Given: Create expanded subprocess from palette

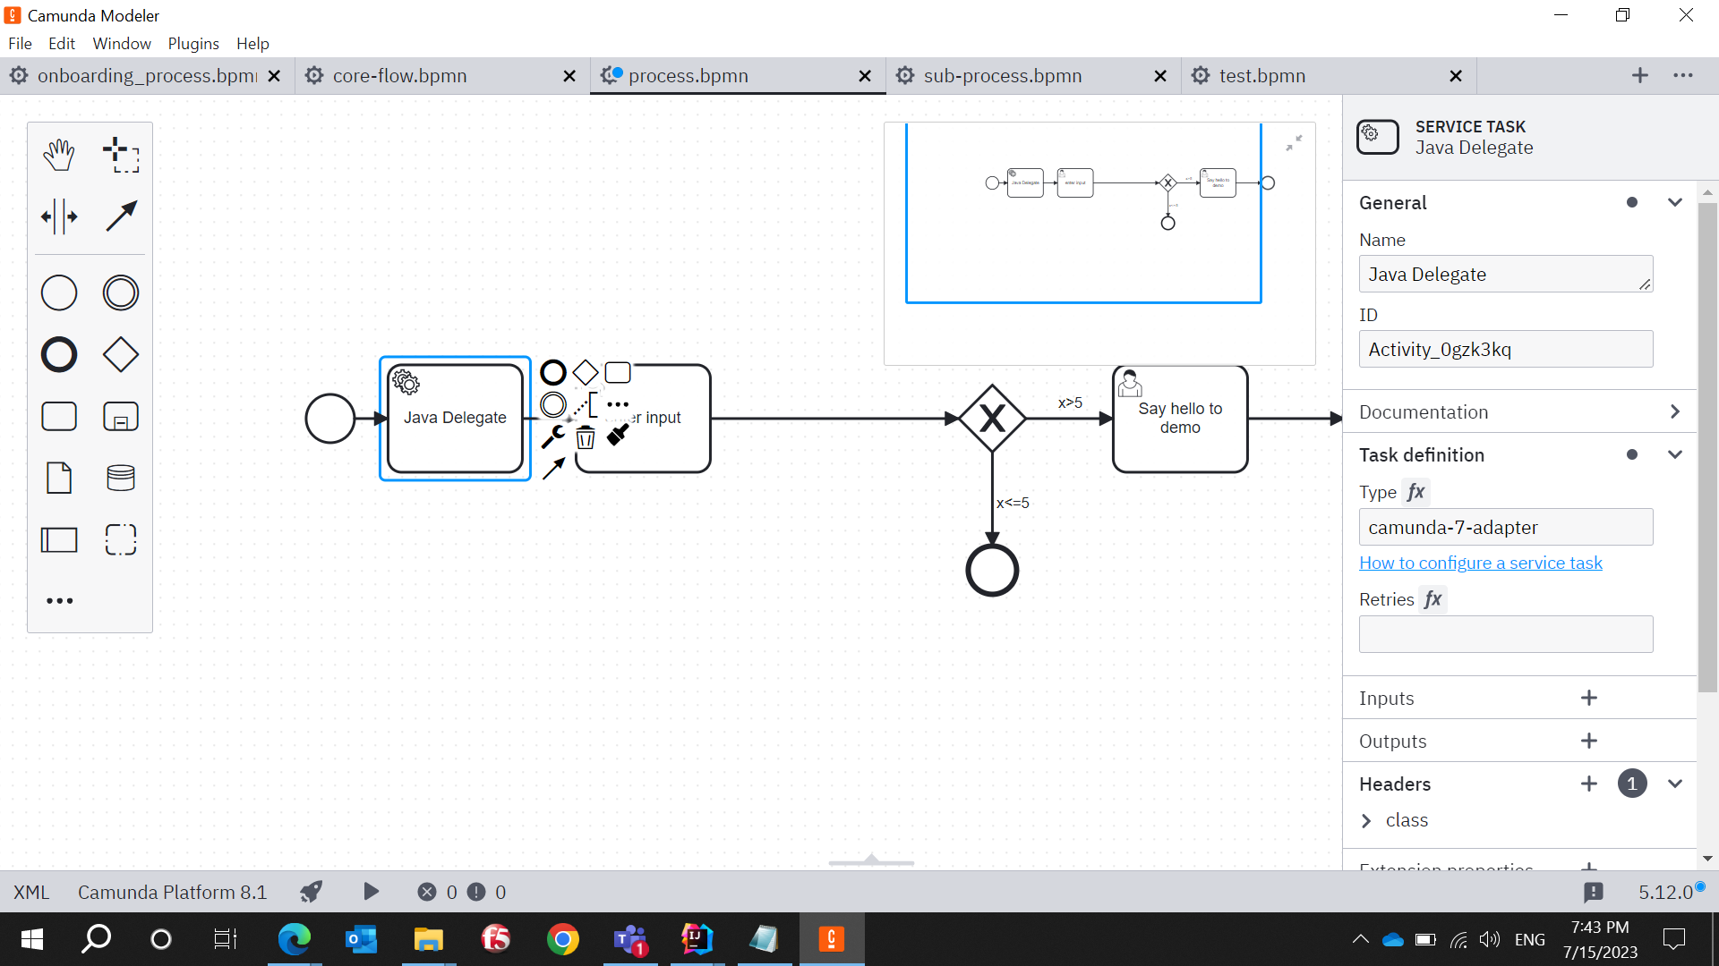Looking at the screenshot, I should (121, 416).
